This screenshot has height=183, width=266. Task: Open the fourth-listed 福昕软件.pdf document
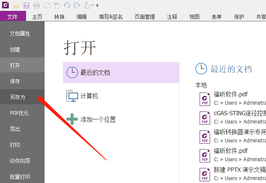232,155
